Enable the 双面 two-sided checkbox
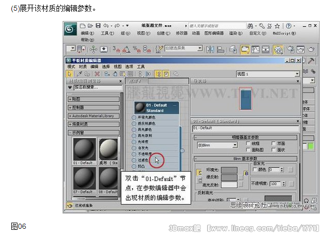Viewport: 334px width, 237px height. pyautogui.click(x=273, y=144)
